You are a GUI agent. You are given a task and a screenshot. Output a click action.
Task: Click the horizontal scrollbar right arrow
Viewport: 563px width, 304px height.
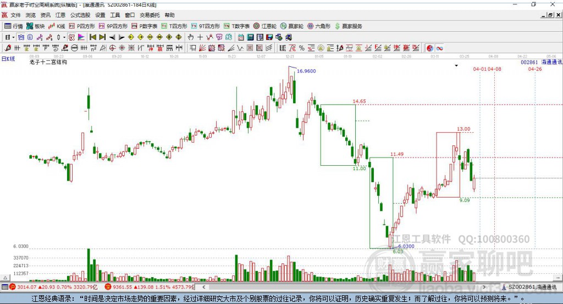tap(484, 287)
